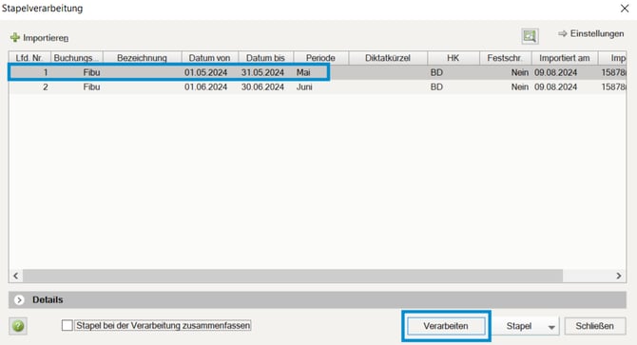Click the Importieren label
637x345 pixels.
click(x=46, y=38)
